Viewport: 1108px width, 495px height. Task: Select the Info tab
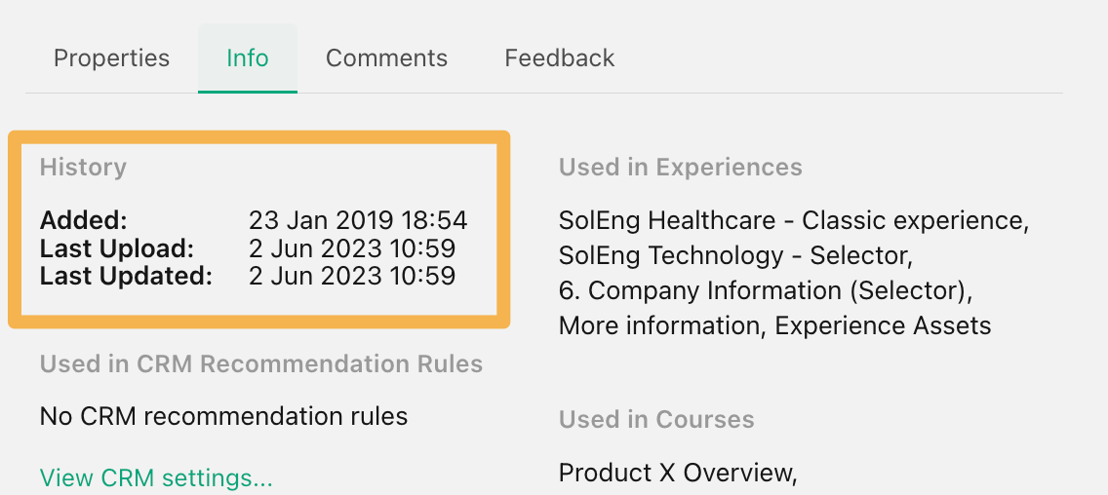click(248, 57)
